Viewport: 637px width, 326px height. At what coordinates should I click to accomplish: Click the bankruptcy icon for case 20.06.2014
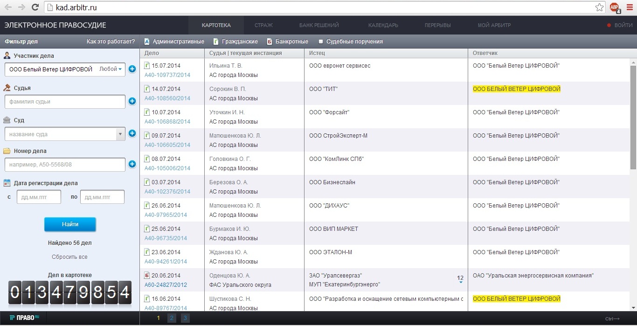click(x=147, y=275)
